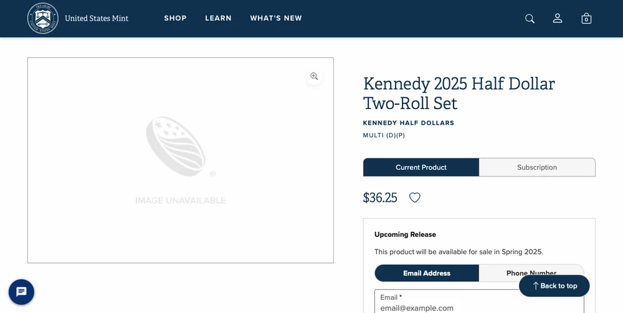
Task: Switch to the Subscription tab
Action: (x=537, y=167)
